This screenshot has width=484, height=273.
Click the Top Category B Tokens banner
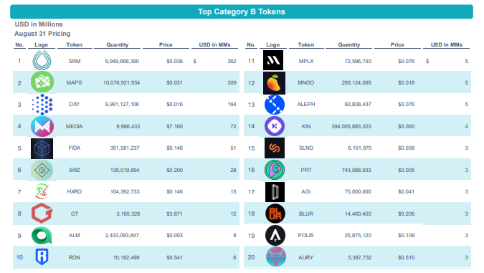tap(242, 11)
